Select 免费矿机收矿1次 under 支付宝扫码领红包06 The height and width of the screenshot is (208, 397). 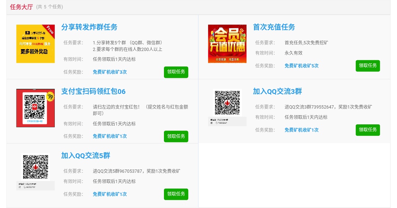[110, 136]
